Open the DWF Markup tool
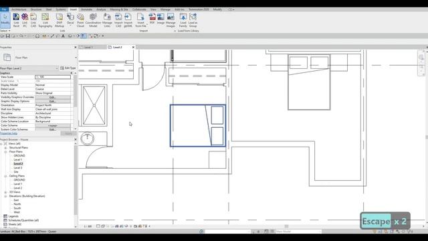This screenshot has height=241, width=428. click(60, 20)
